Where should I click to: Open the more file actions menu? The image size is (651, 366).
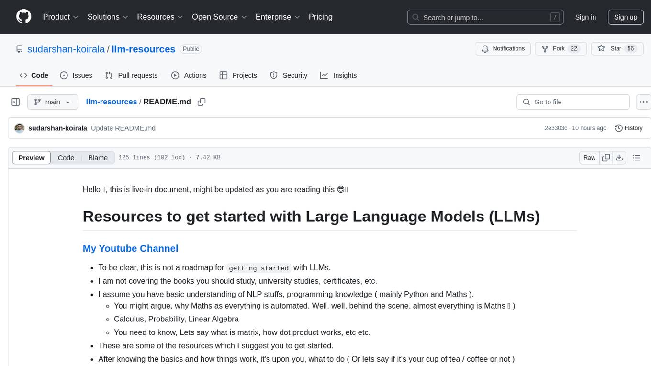click(x=643, y=102)
